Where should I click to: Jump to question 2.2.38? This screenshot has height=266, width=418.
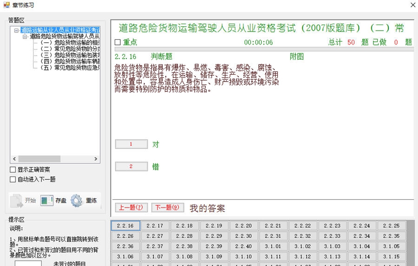point(184,247)
